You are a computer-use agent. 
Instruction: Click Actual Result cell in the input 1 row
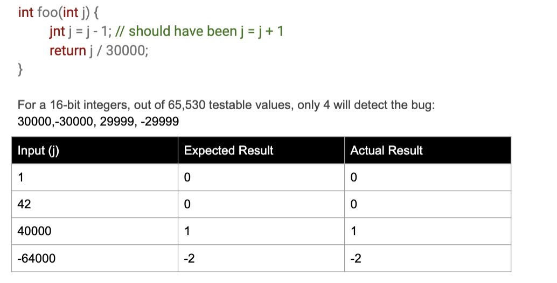(x=427, y=178)
